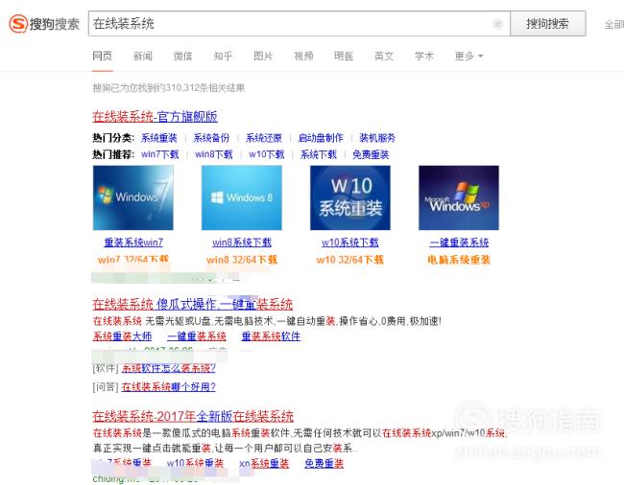
Task: Open the 微信 tab
Action: pyautogui.click(x=182, y=56)
